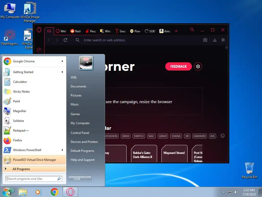
Task: Take a snapshot with the camera icon
Action: (x=205, y=40)
